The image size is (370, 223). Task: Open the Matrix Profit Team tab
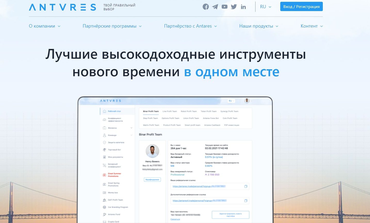(151, 125)
